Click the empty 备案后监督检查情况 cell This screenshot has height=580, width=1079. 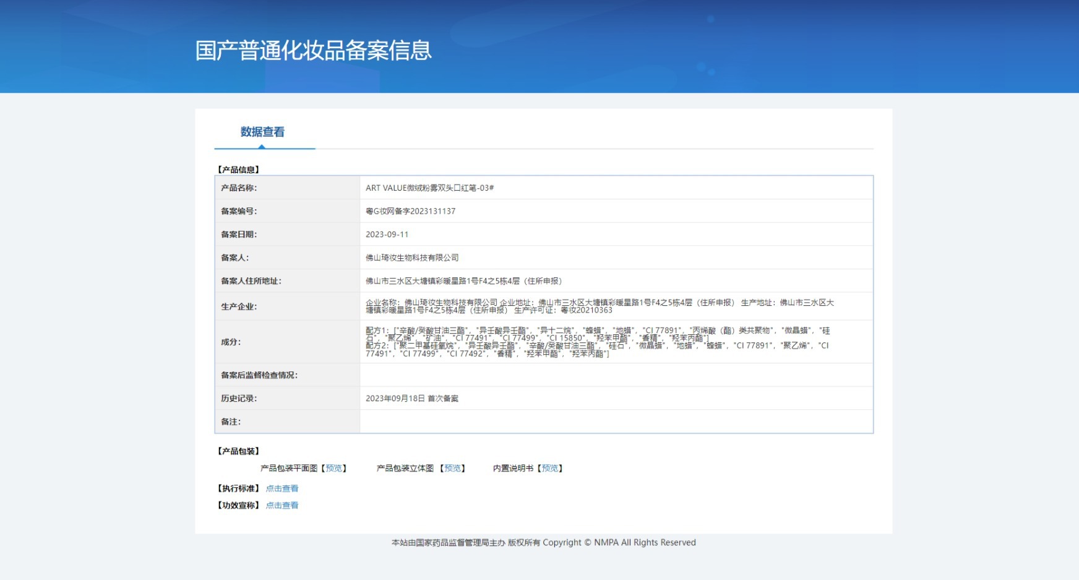(616, 375)
